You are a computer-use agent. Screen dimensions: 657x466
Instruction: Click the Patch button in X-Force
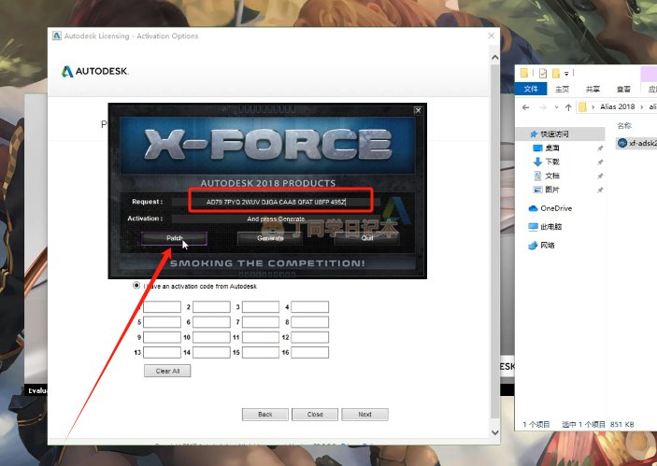[x=175, y=238]
